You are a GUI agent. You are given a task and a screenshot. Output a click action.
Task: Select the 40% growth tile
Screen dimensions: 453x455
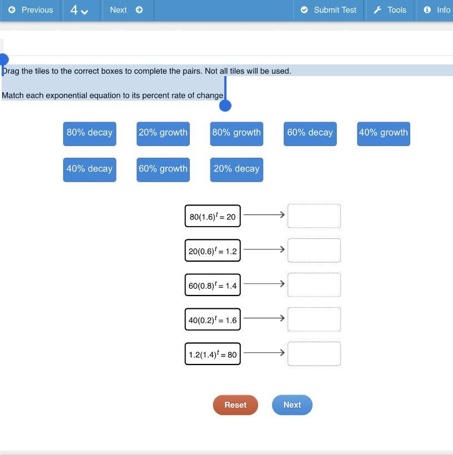pyautogui.click(x=384, y=134)
